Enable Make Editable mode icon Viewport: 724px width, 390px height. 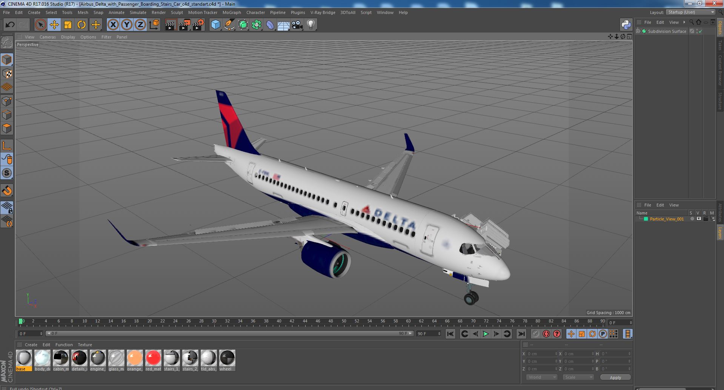click(7, 43)
